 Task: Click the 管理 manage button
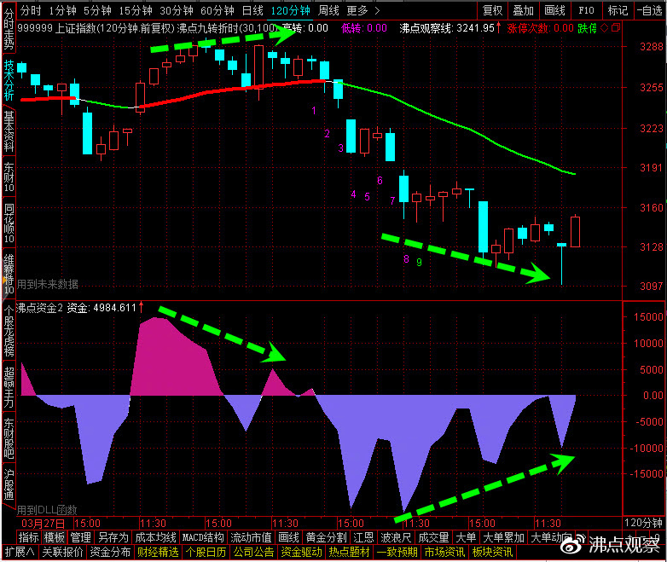(80, 537)
